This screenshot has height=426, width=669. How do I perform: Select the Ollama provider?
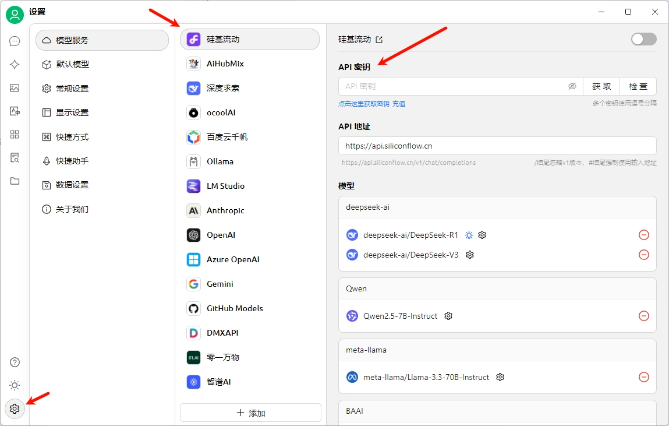pyautogui.click(x=220, y=161)
